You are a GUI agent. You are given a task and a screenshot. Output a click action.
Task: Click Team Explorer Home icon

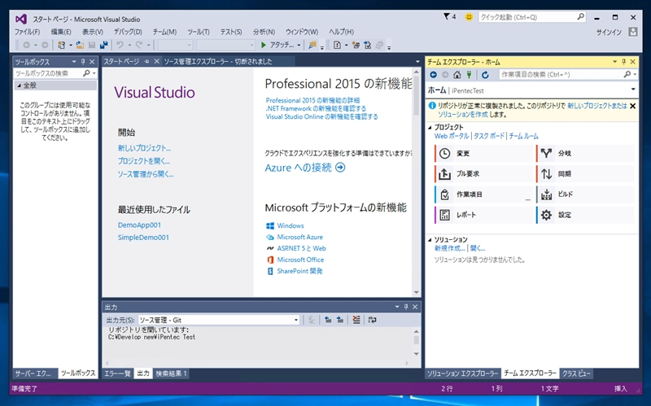click(x=457, y=75)
